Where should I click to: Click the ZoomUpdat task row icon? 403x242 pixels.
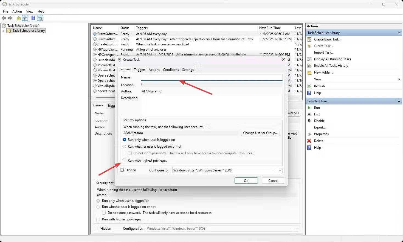[95, 91]
